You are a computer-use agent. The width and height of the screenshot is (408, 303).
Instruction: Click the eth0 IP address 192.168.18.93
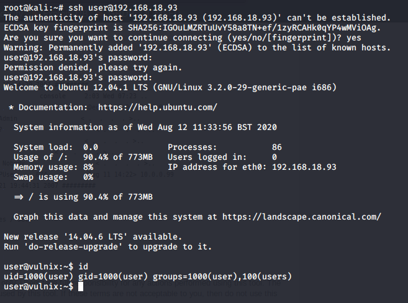[x=304, y=167]
